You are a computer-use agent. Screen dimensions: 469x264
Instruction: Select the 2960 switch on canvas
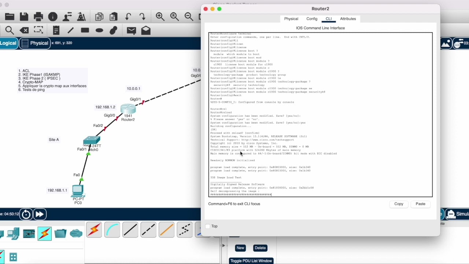coord(92,140)
